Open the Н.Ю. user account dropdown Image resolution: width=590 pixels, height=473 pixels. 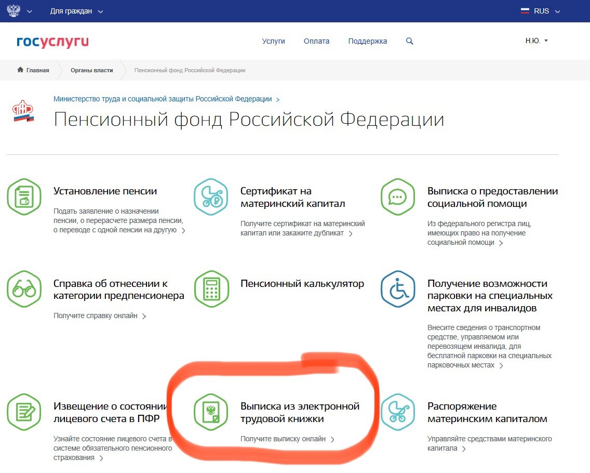pos(537,41)
